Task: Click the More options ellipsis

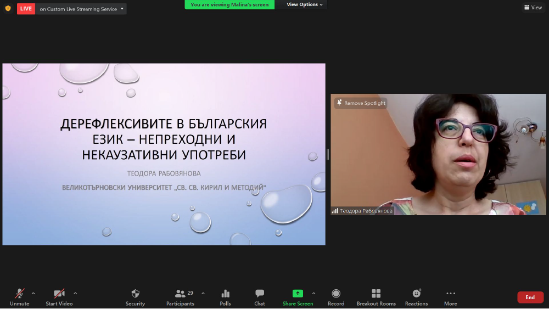Action: click(x=451, y=294)
